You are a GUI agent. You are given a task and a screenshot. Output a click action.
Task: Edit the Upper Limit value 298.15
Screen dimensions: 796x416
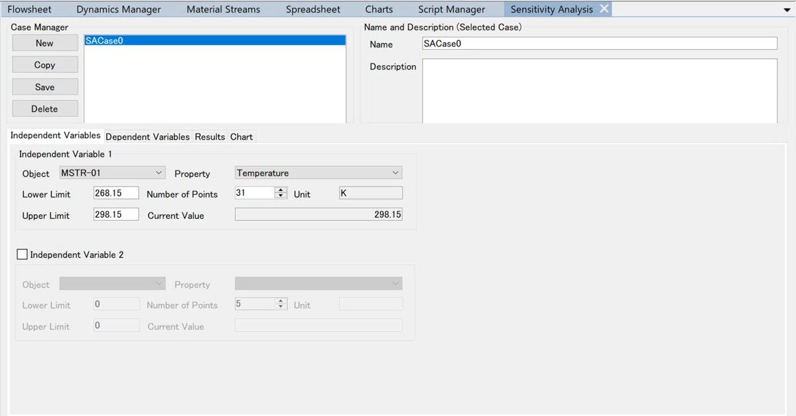116,214
